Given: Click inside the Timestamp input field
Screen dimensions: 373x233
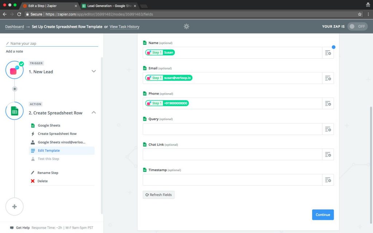Looking at the screenshot, I should pos(232,180).
